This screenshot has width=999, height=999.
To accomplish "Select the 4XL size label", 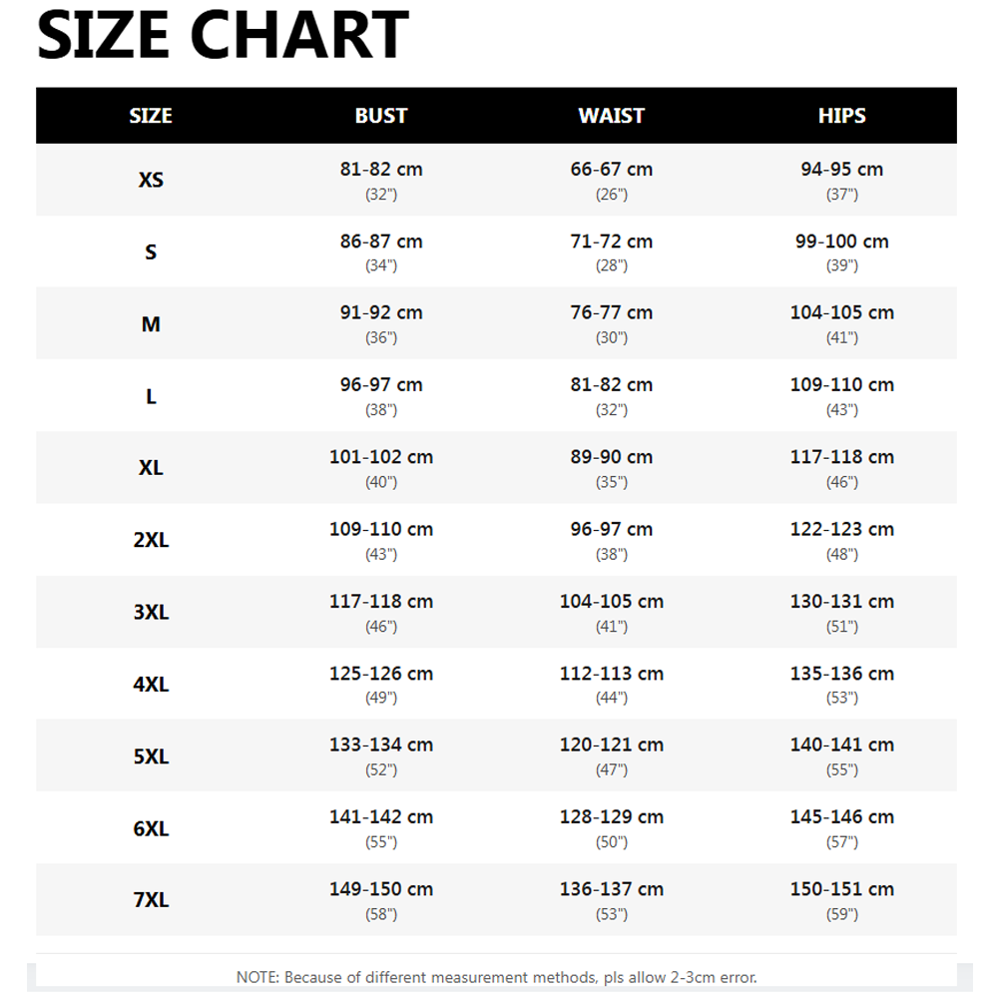I will [x=151, y=684].
